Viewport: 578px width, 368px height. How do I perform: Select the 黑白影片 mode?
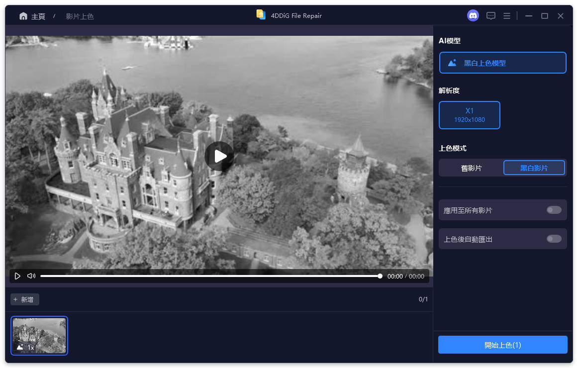coord(534,168)
